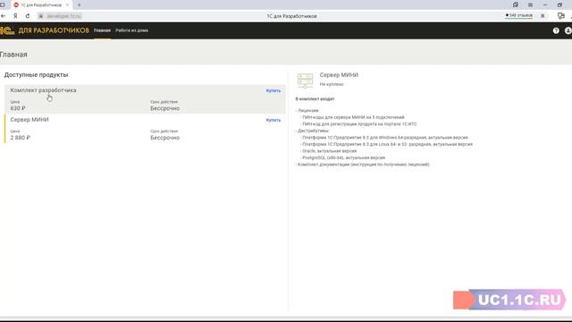The width and height of the screenshot is (572, 322).
Task: Click Бессрочно under Комплект разработчика
Action: coord(164,108)
